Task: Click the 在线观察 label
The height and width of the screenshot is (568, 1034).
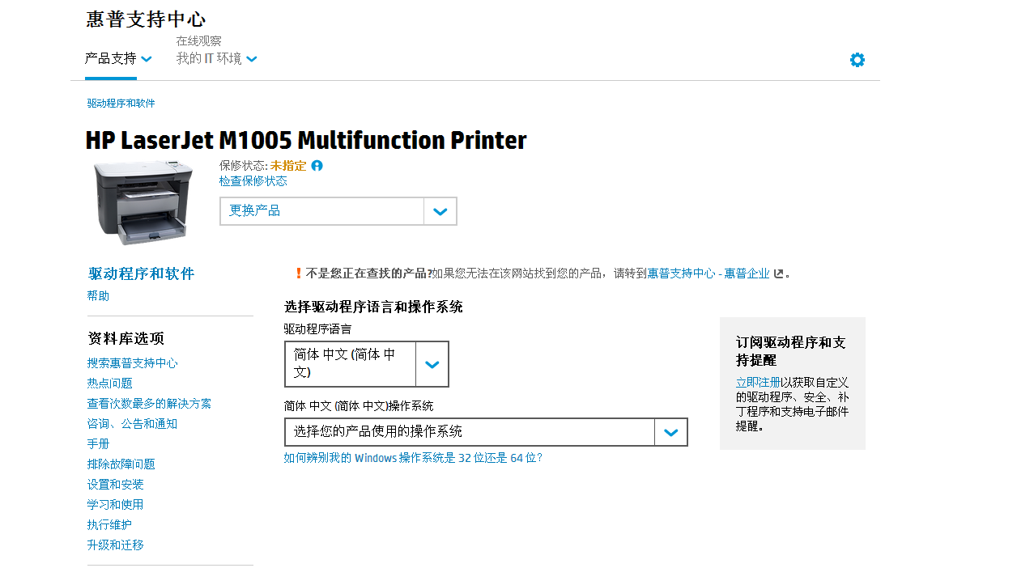Action: coord(199,41)
